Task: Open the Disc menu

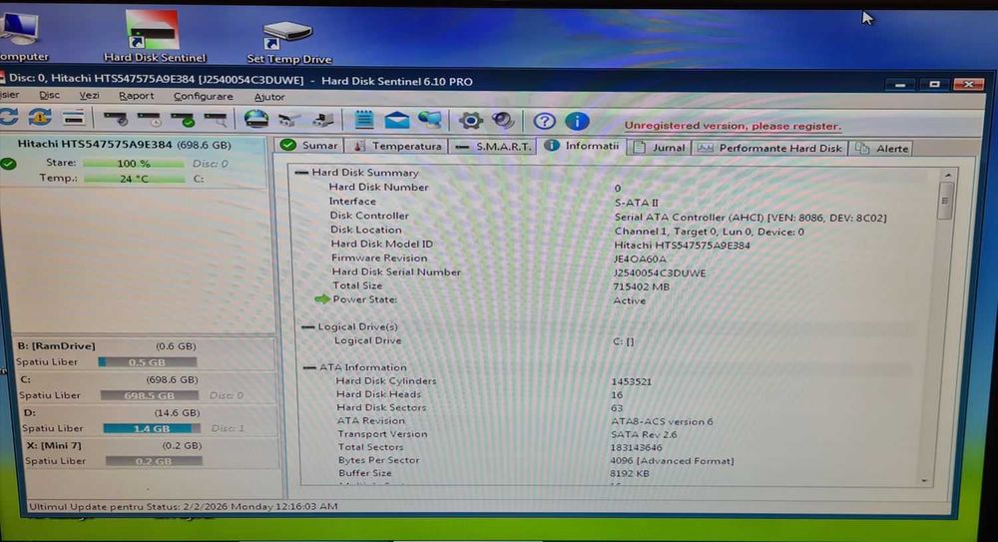Action: coord(49,95)
